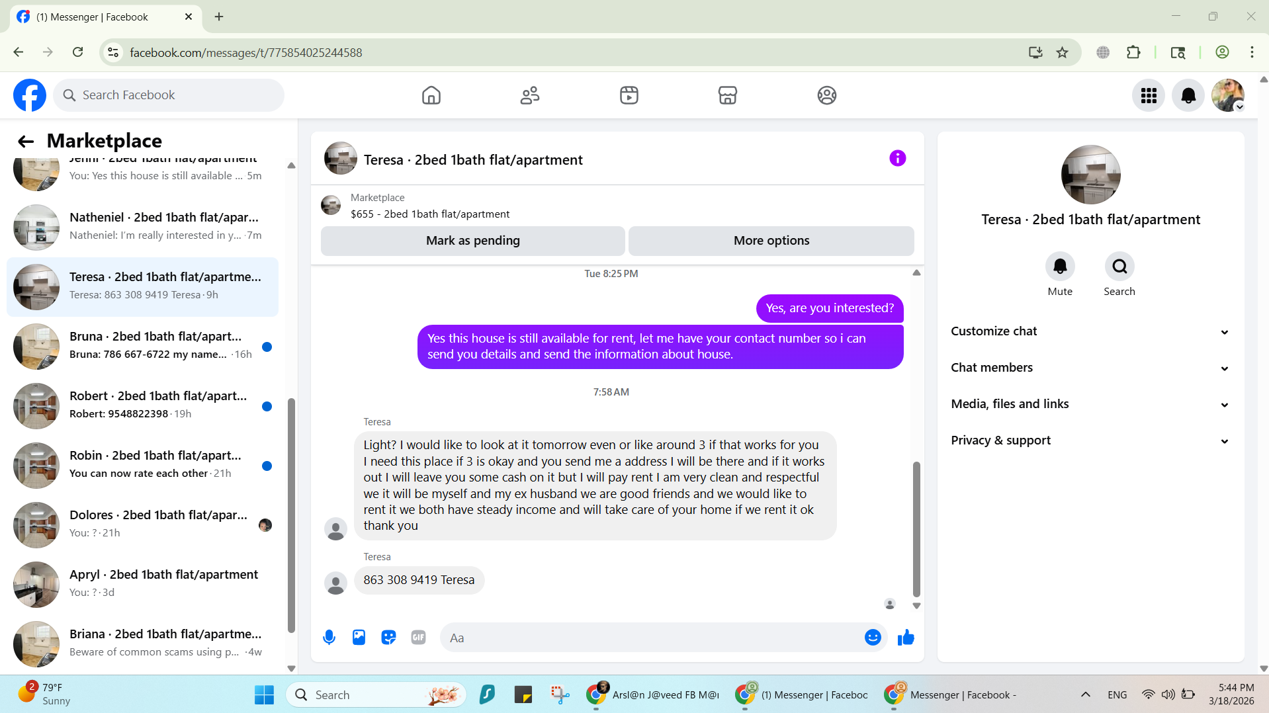Image resolution: width=1269 pixels, height=713 pixels.
Task: Select the Teresa conversation in list
Action: pyautogui.click(x=142, y=286)
